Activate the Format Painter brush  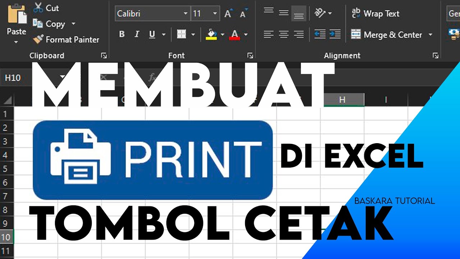(x=66, y=40)
